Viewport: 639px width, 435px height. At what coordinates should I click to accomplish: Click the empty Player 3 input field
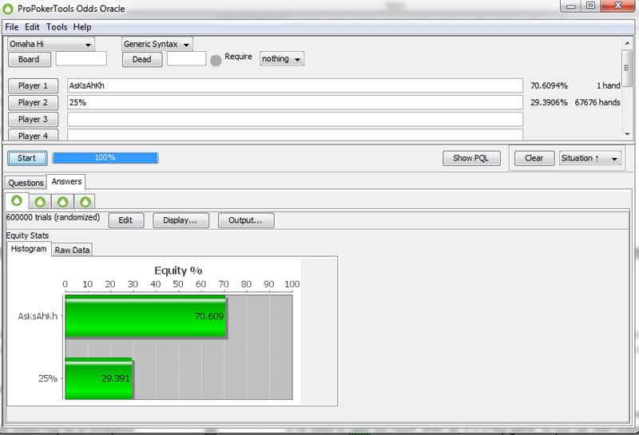[295, 120]
